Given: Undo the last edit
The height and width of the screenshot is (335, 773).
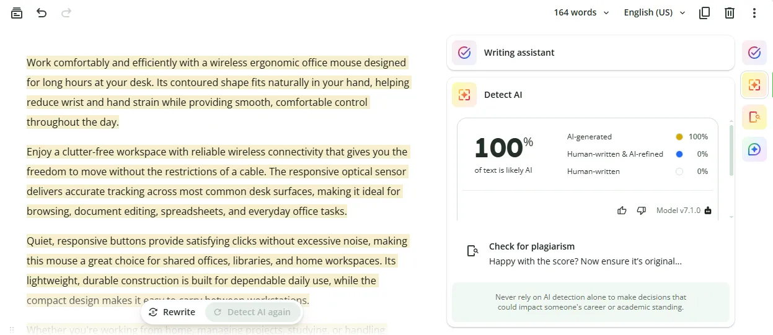Looking at the screenshot, I should (x=42, y=13).
